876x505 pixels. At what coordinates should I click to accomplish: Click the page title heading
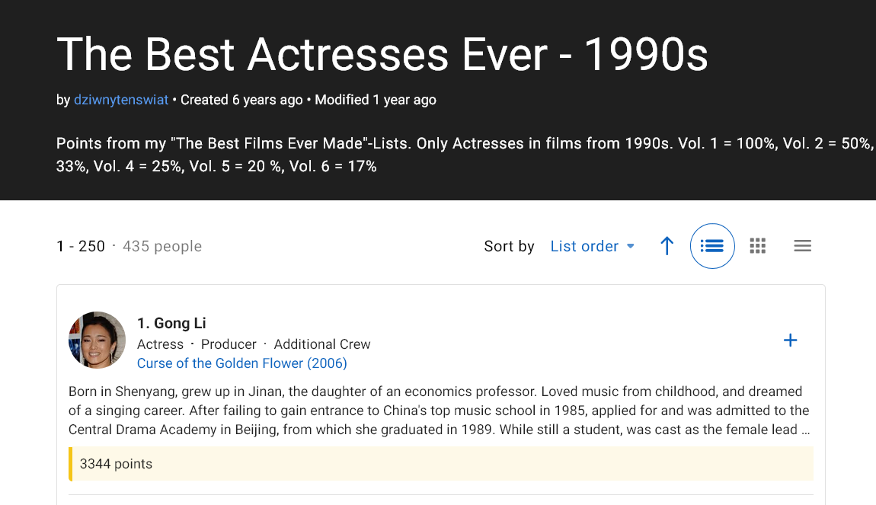click(x=382, y=54)
